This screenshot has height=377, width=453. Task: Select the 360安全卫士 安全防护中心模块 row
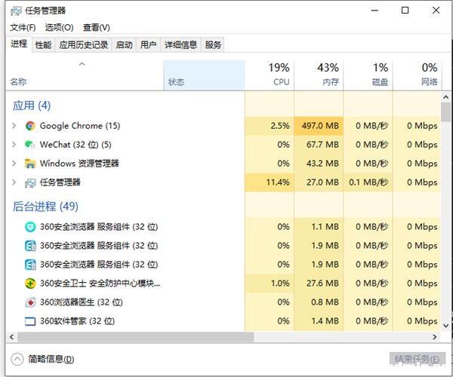223,284
